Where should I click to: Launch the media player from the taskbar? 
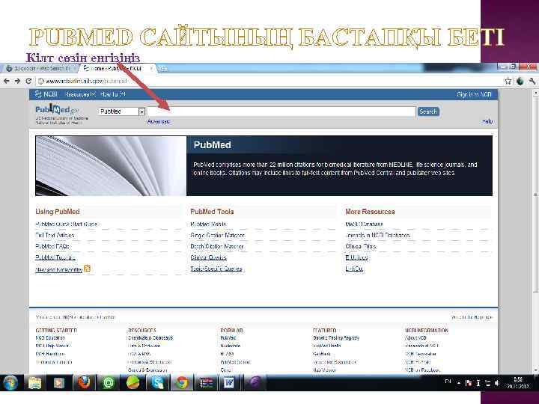pos(59,382)
